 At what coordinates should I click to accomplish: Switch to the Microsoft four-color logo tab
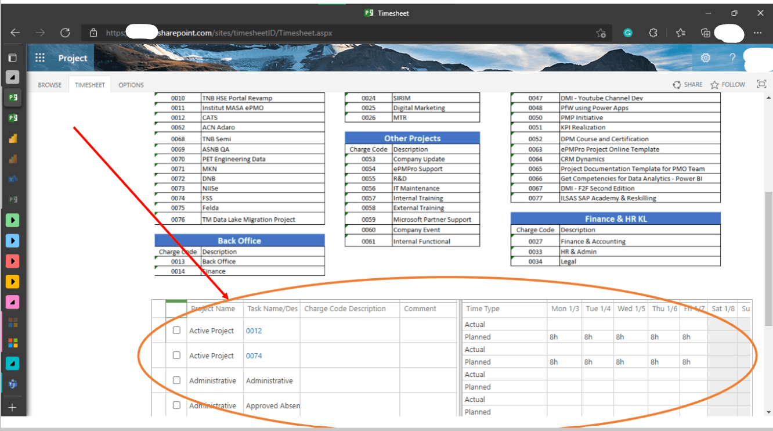pyautogui.click(x=12, y=343)
